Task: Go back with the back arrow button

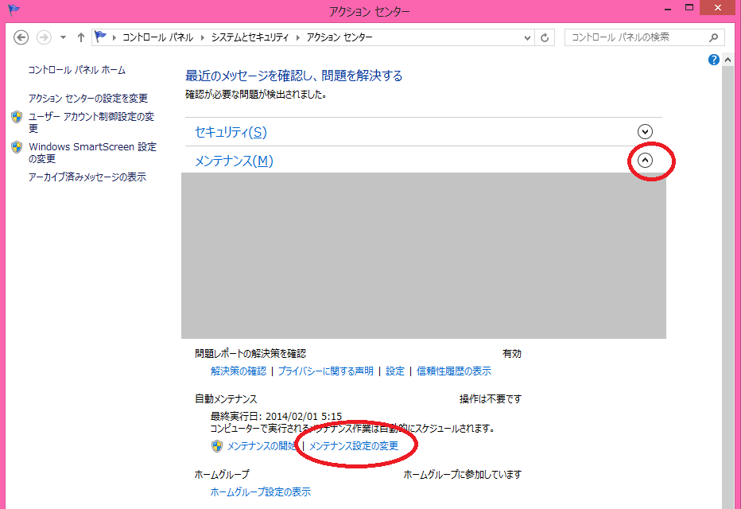Action: pos(21,37)
